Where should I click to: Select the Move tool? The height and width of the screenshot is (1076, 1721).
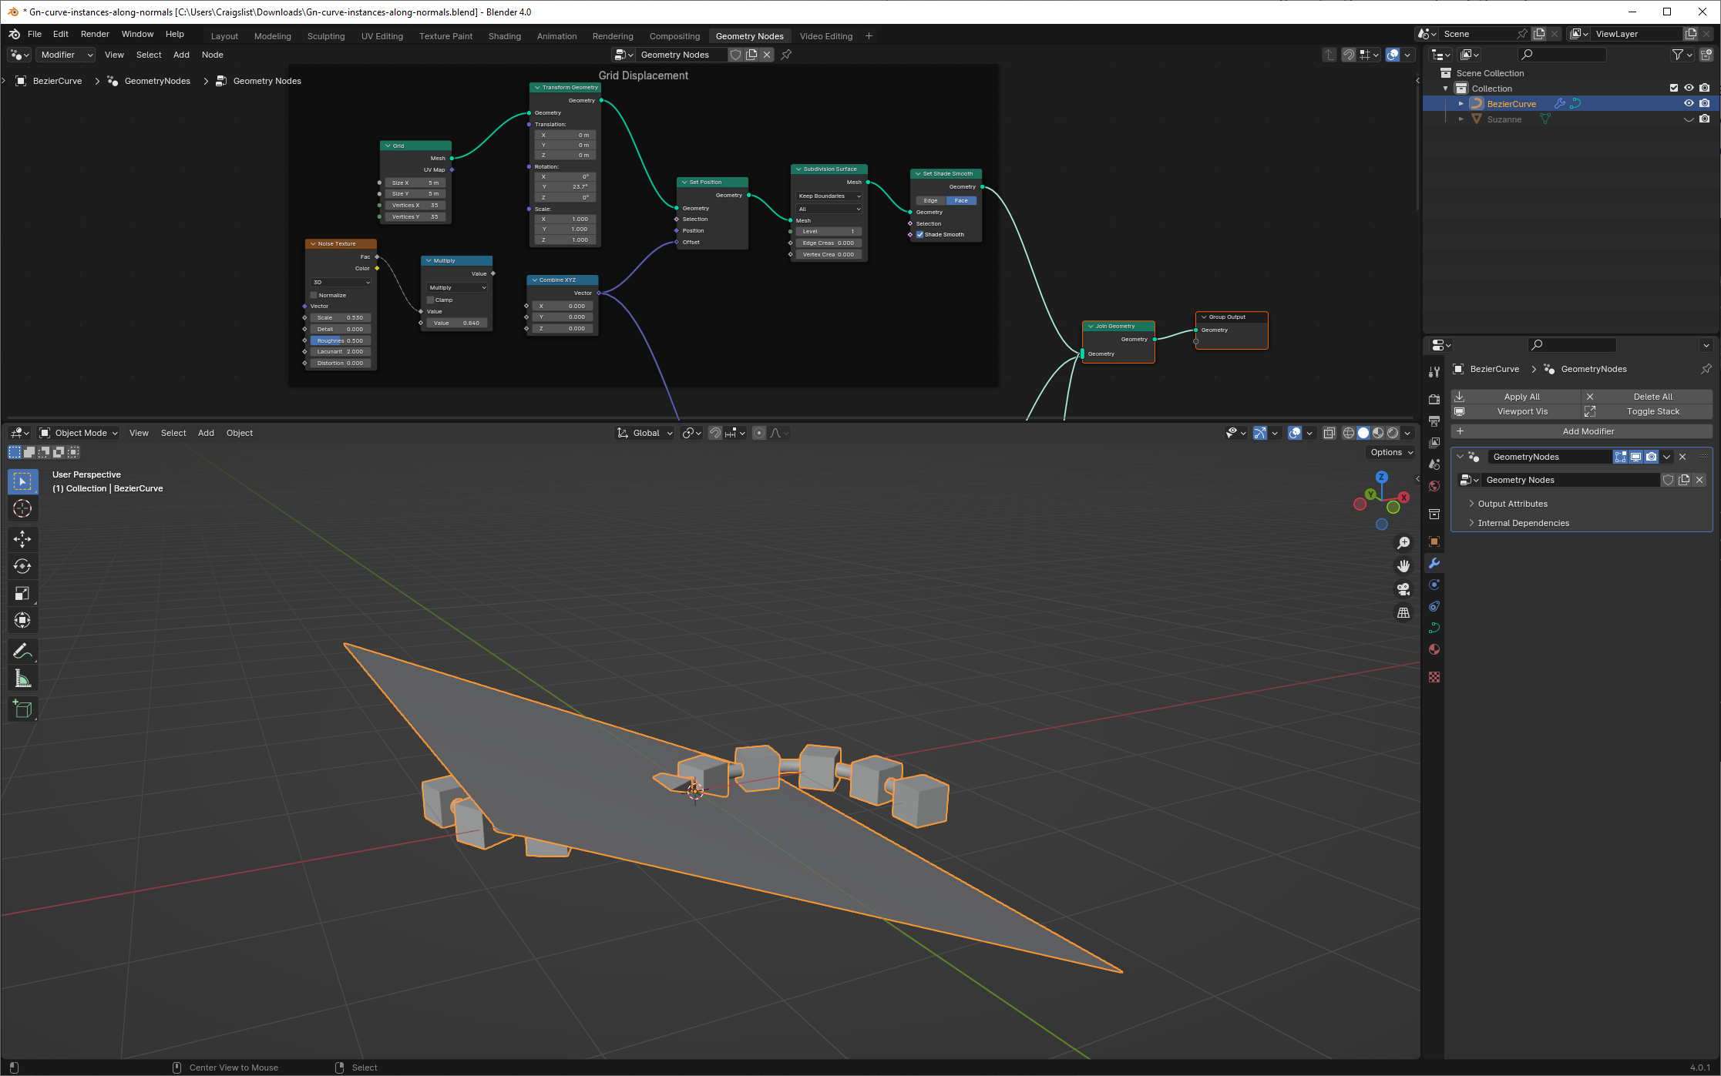(22, 538)
